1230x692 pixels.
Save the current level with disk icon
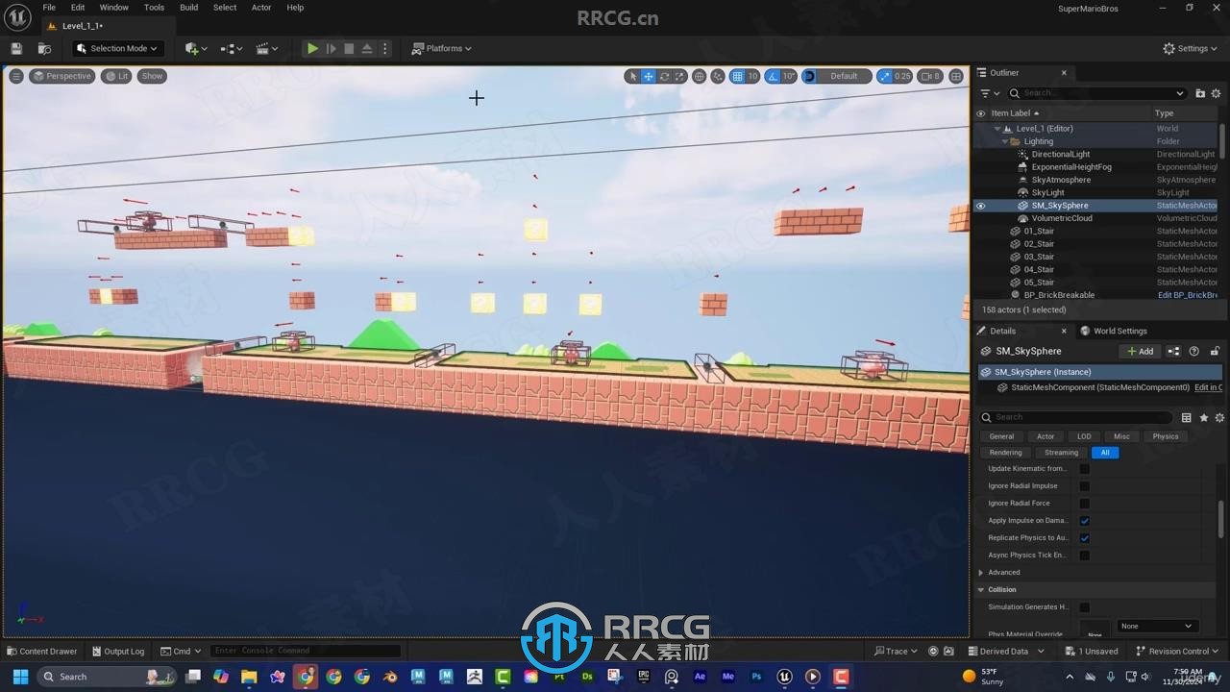[16, 48]
